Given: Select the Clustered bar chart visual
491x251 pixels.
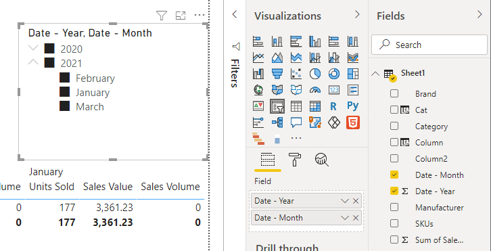Looking at the screenshot, I should point(296,41).
